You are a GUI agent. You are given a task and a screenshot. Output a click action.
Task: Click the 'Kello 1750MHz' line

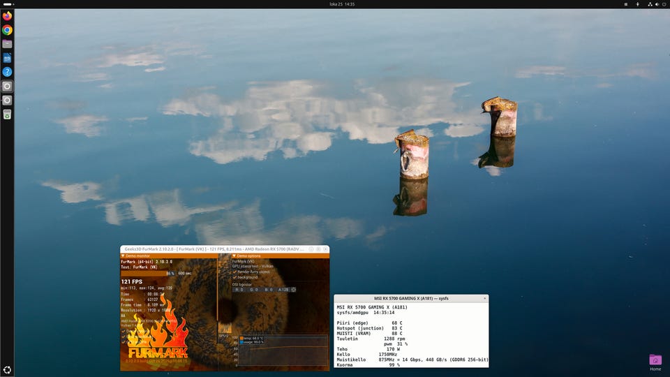pyautogui.click(x=367, y=355)
